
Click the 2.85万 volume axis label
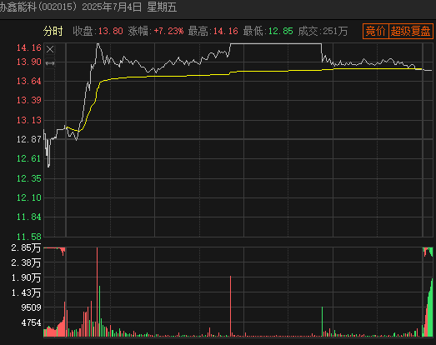(x=26, y=247)
